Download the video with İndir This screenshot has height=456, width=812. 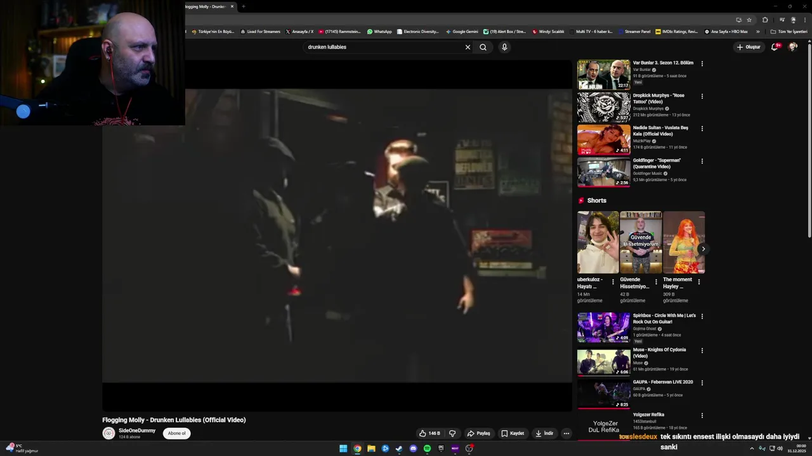click(544, 433)
